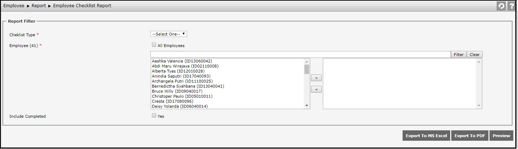Go to Employee in the breadcrumb
Viewport: 518px width, 149px height.
tap(14, 6)
